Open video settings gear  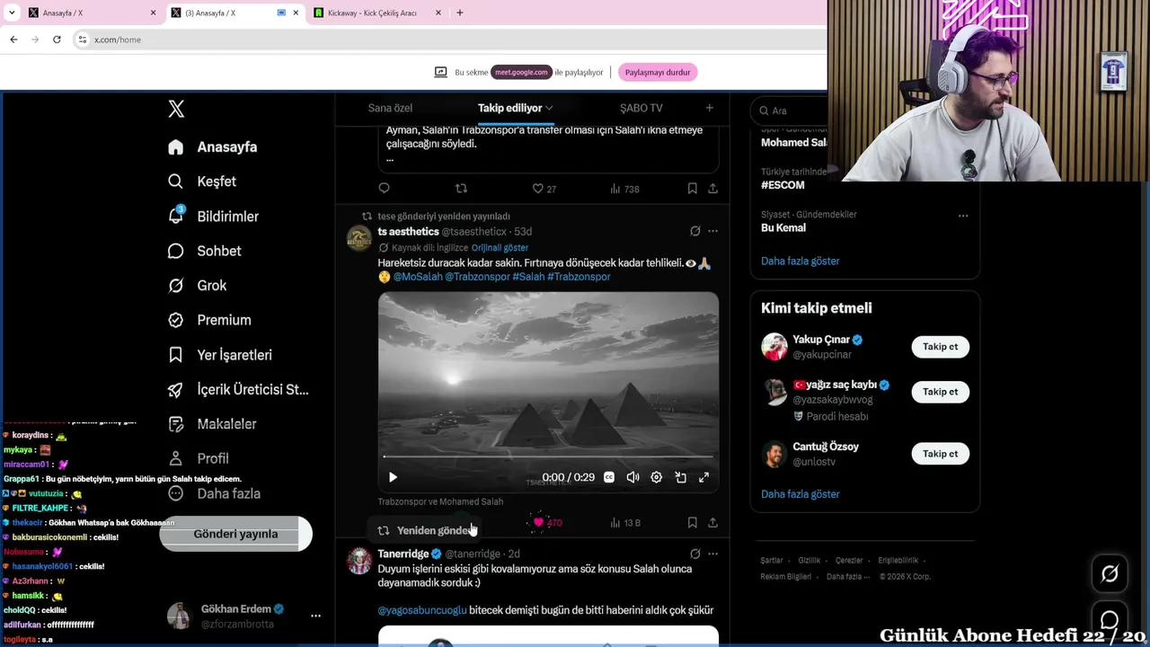(x=656, y=478)
